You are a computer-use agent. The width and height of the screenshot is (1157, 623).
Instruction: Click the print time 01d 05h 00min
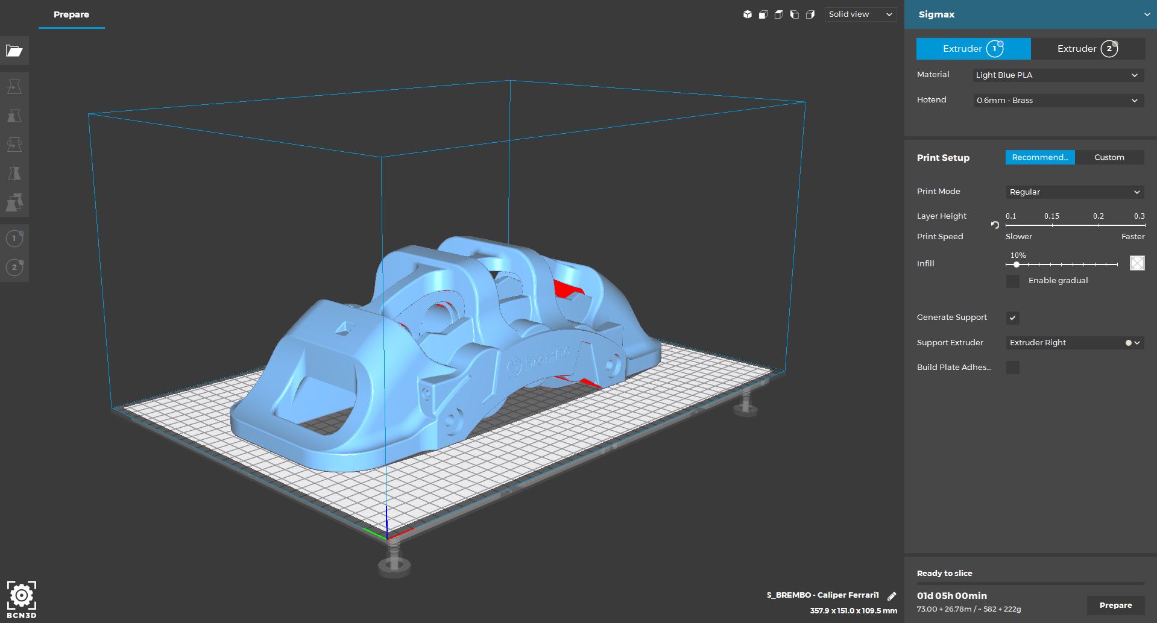coord(951,596)
